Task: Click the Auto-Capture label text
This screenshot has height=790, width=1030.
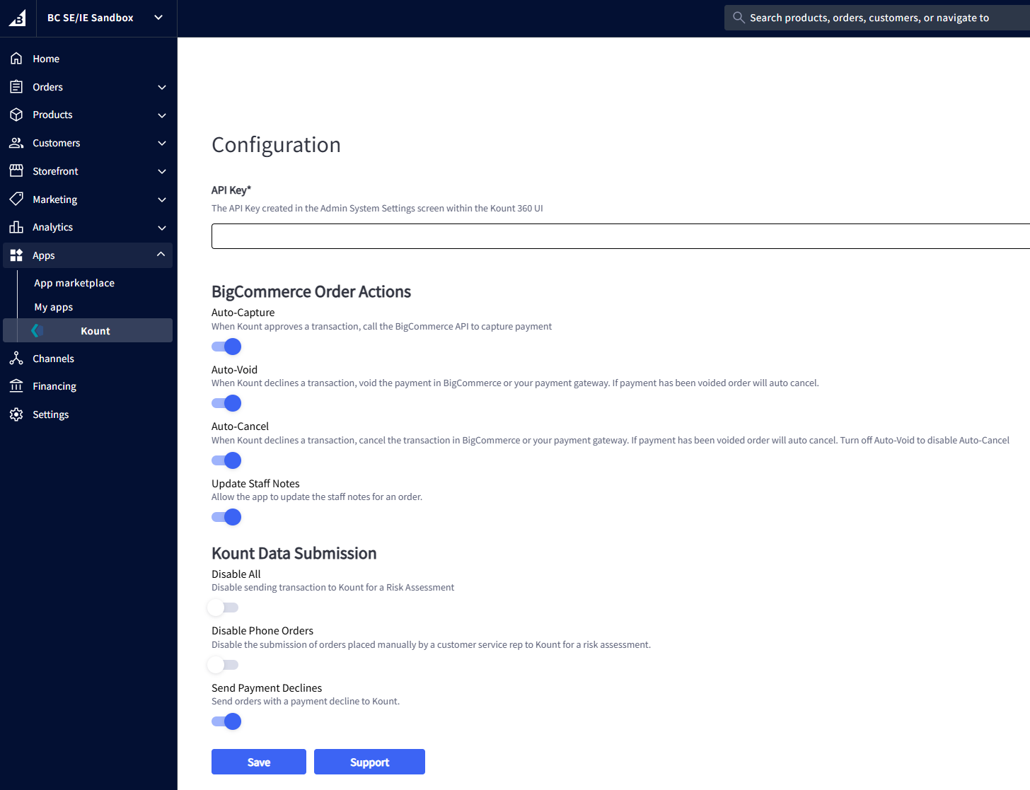Action: [243, 313]
